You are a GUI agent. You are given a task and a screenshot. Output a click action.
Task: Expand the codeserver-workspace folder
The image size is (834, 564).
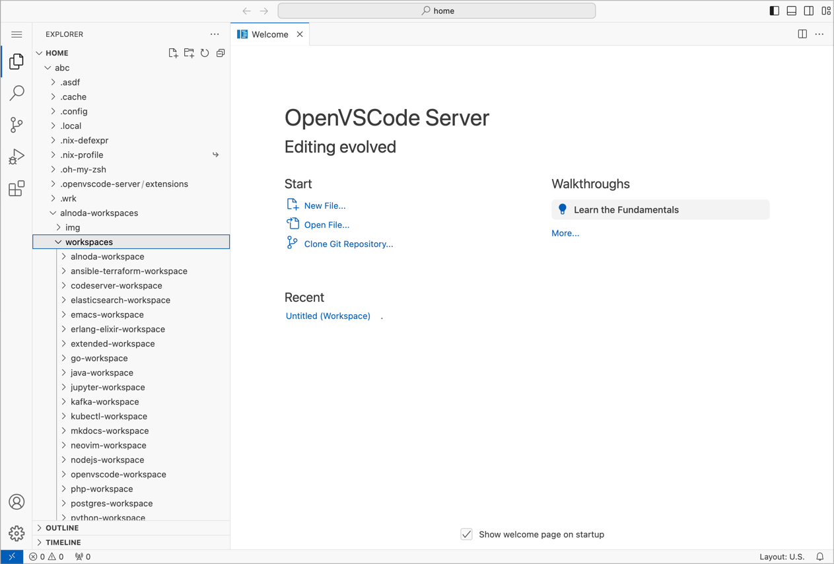pyautogui.click(x=131, y=286)
